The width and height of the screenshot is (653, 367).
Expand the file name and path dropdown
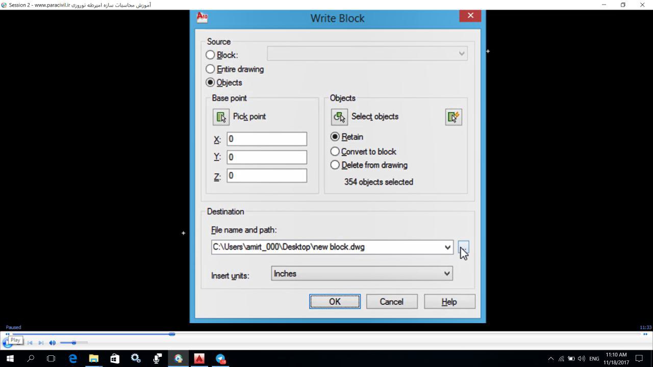click(447, 247)
